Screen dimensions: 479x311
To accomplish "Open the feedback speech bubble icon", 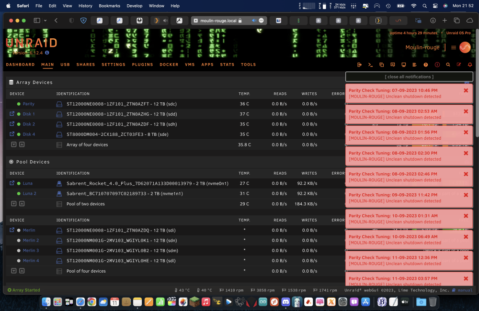I will (x=393, y=65).
